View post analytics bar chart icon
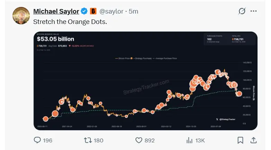 [x=190, y=140]
